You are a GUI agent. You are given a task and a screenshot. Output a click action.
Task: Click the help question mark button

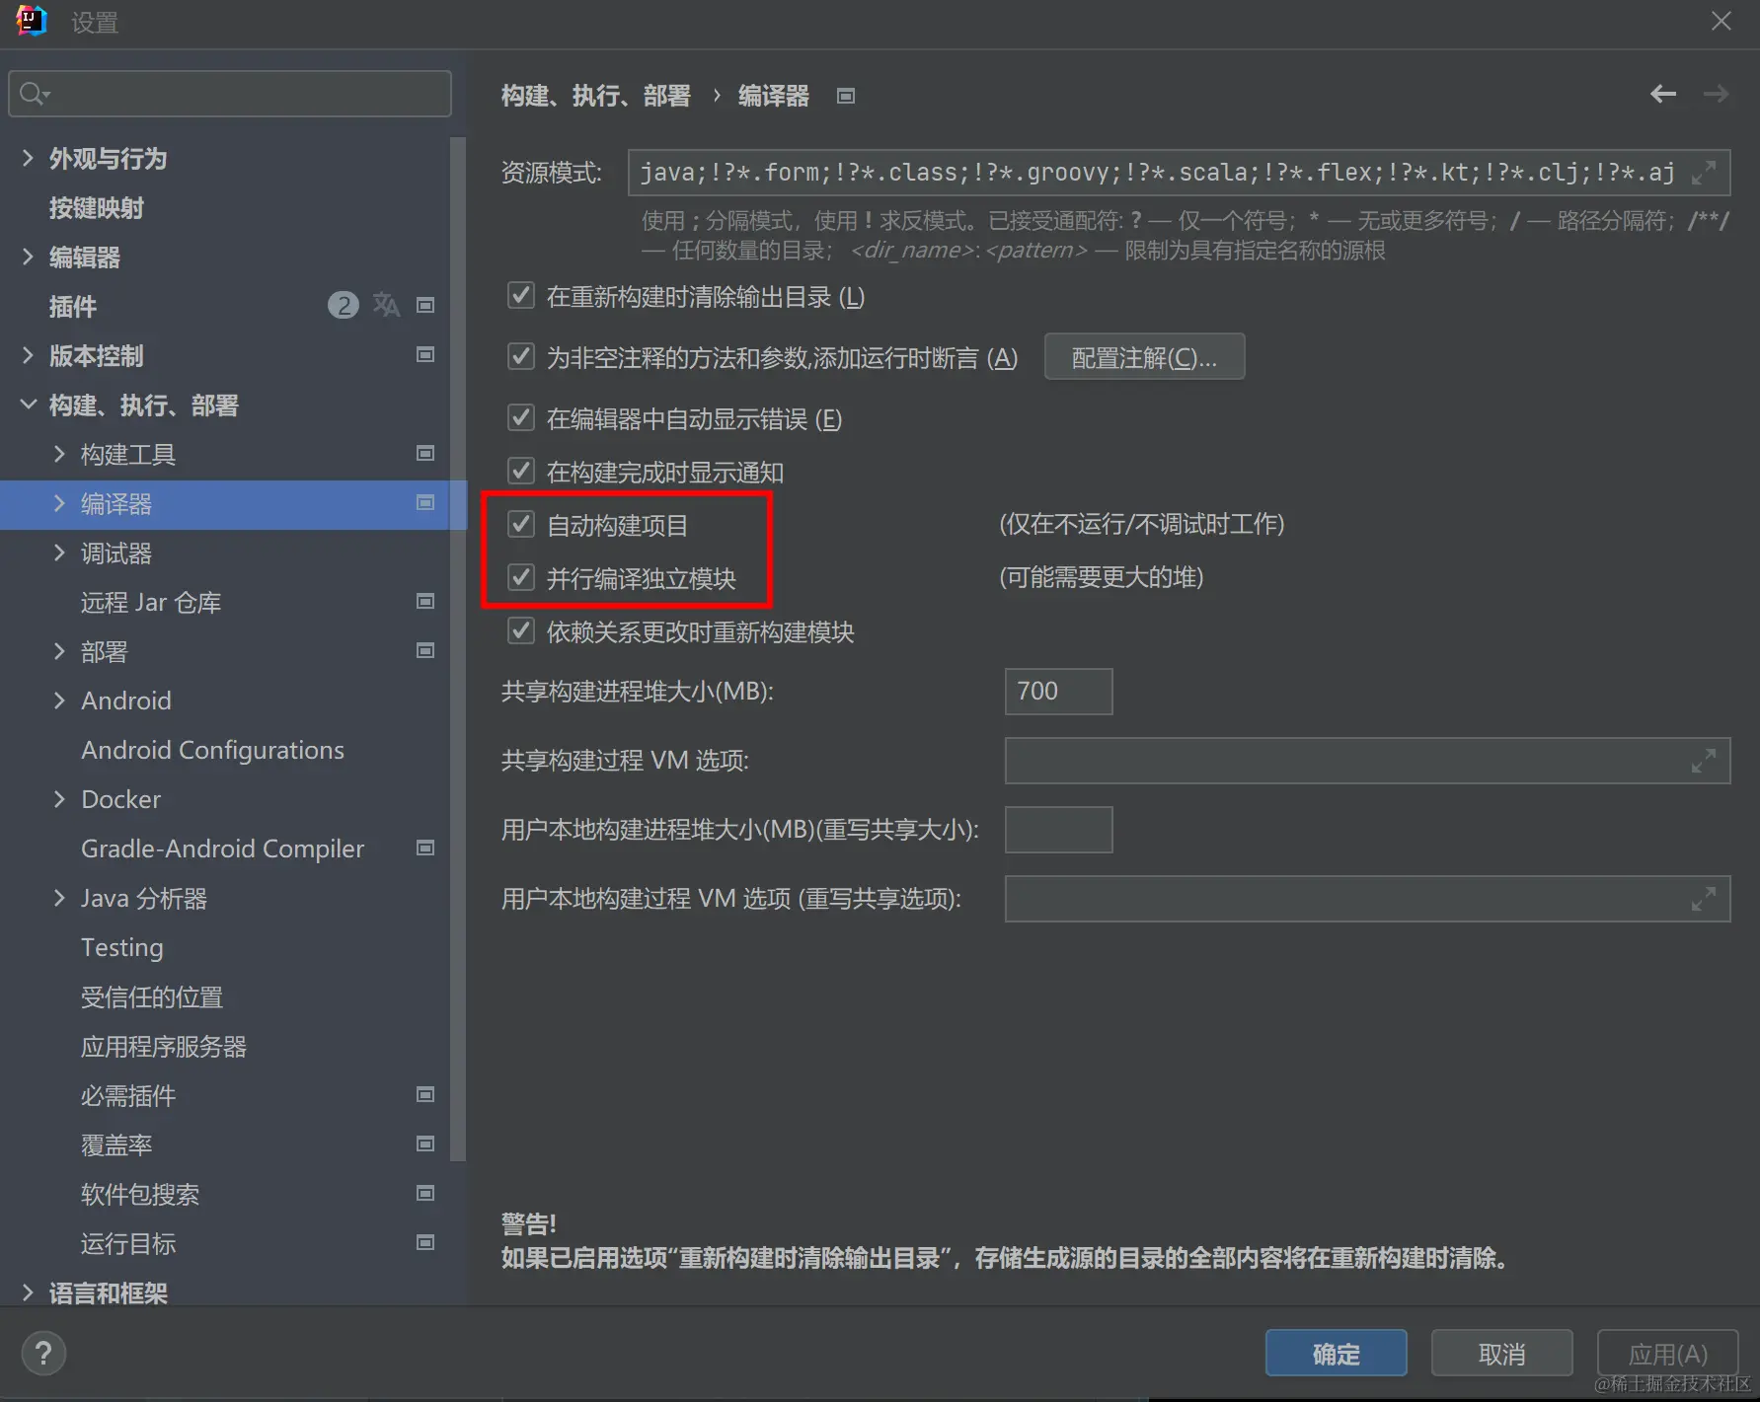point(43,1354)
